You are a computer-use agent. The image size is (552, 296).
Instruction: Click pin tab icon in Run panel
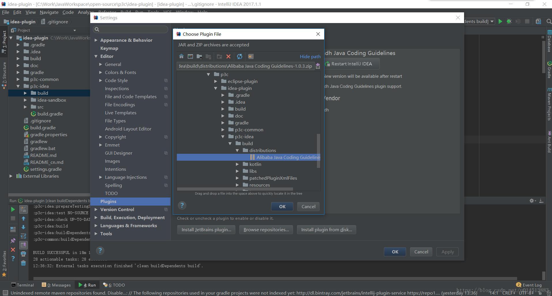(x=13, y=241)
